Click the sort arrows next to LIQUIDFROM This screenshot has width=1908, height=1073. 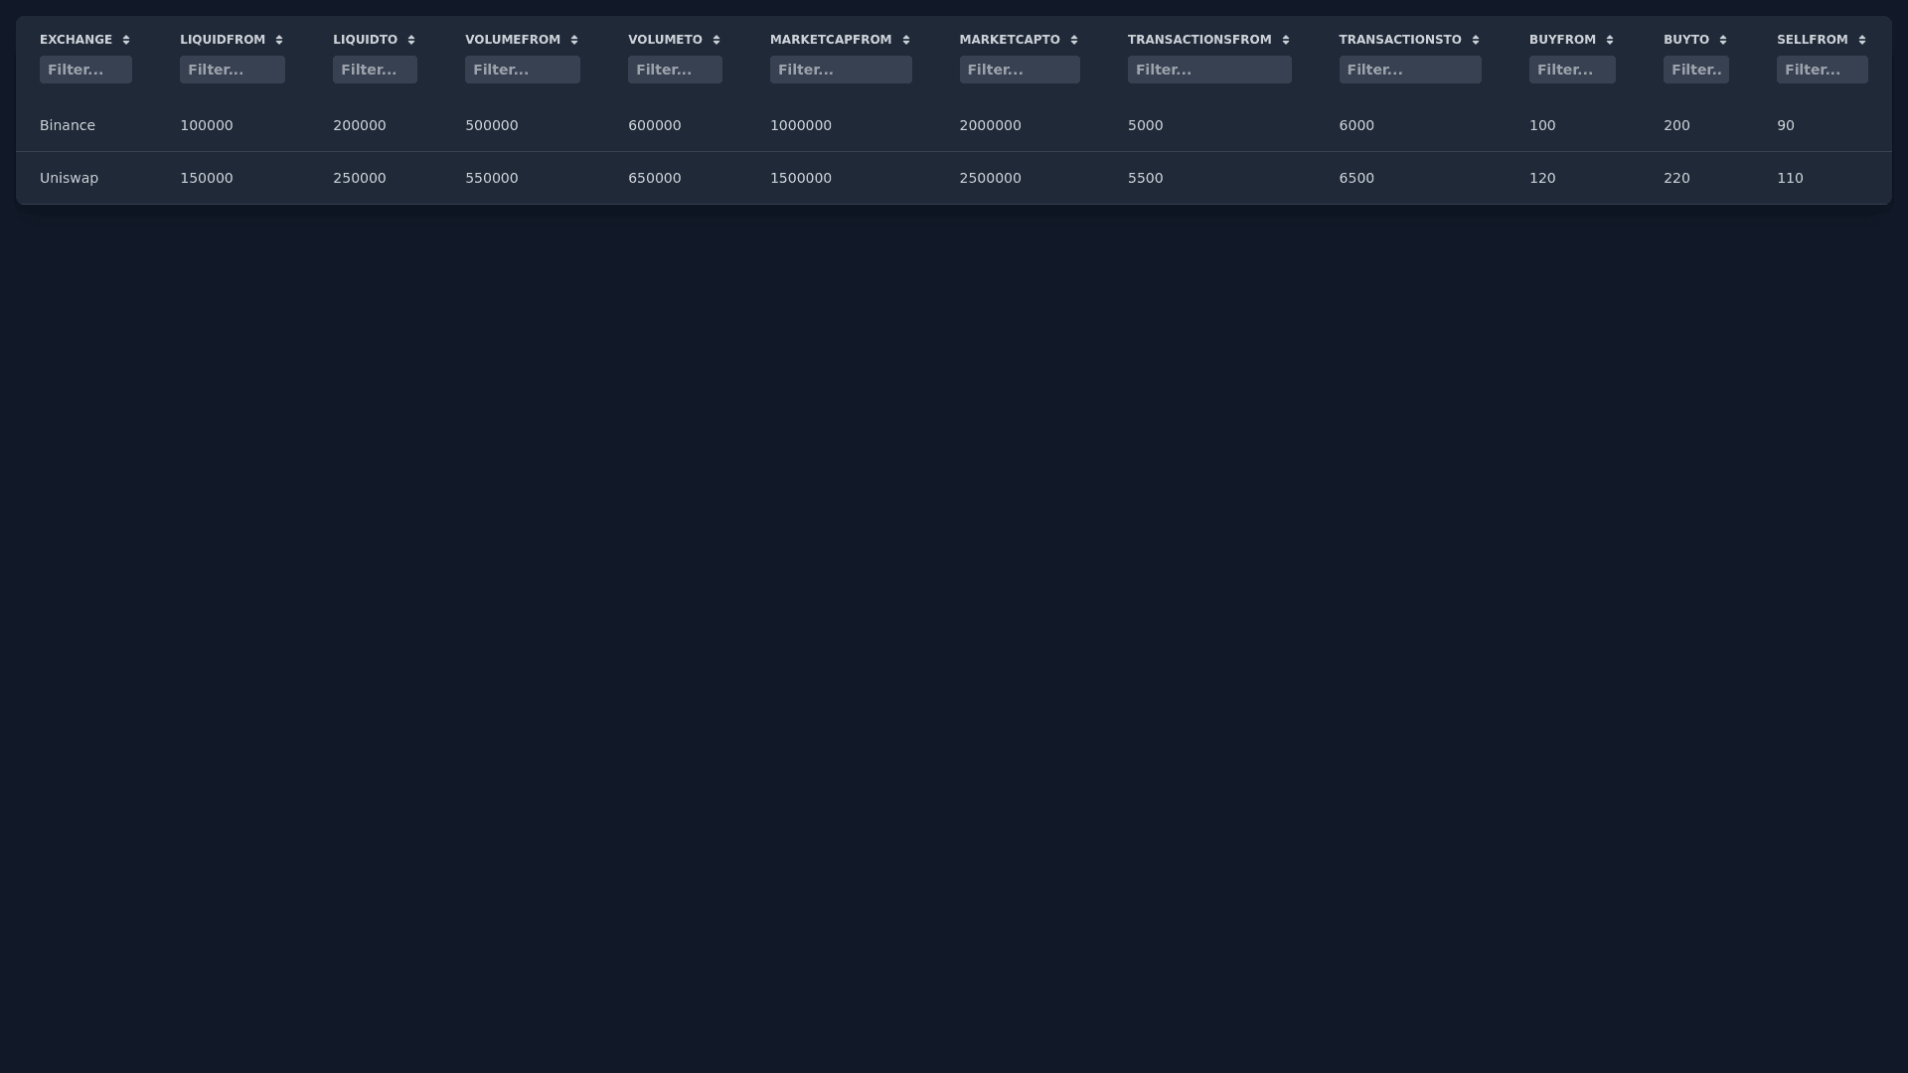tap(279, 40)
